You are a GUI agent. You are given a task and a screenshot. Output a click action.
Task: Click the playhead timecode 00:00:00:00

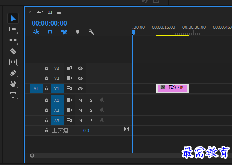coord(49,23)
